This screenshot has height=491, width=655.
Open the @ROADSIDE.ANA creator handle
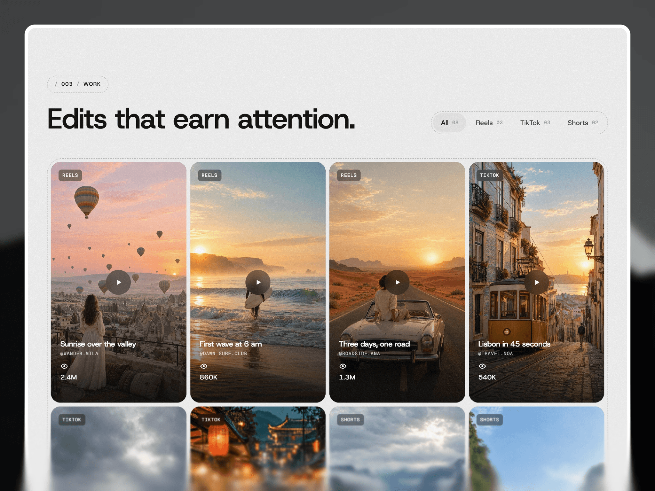pyautogui.click(x=359, y=354)
